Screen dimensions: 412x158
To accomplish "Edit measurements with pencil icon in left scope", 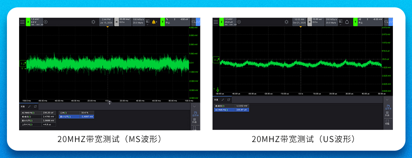I will pyautogui.click(x=29, y=107).
